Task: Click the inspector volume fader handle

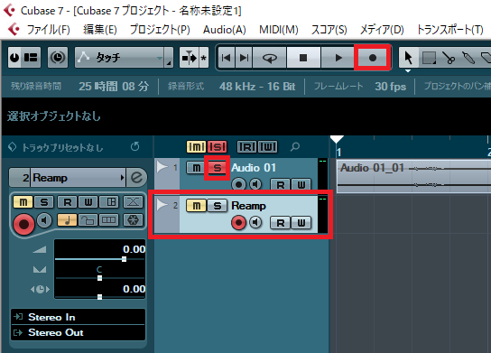Action: point(124,259)
